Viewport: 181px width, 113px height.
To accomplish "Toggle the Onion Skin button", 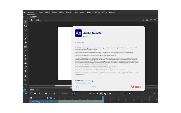I will 110,94.
